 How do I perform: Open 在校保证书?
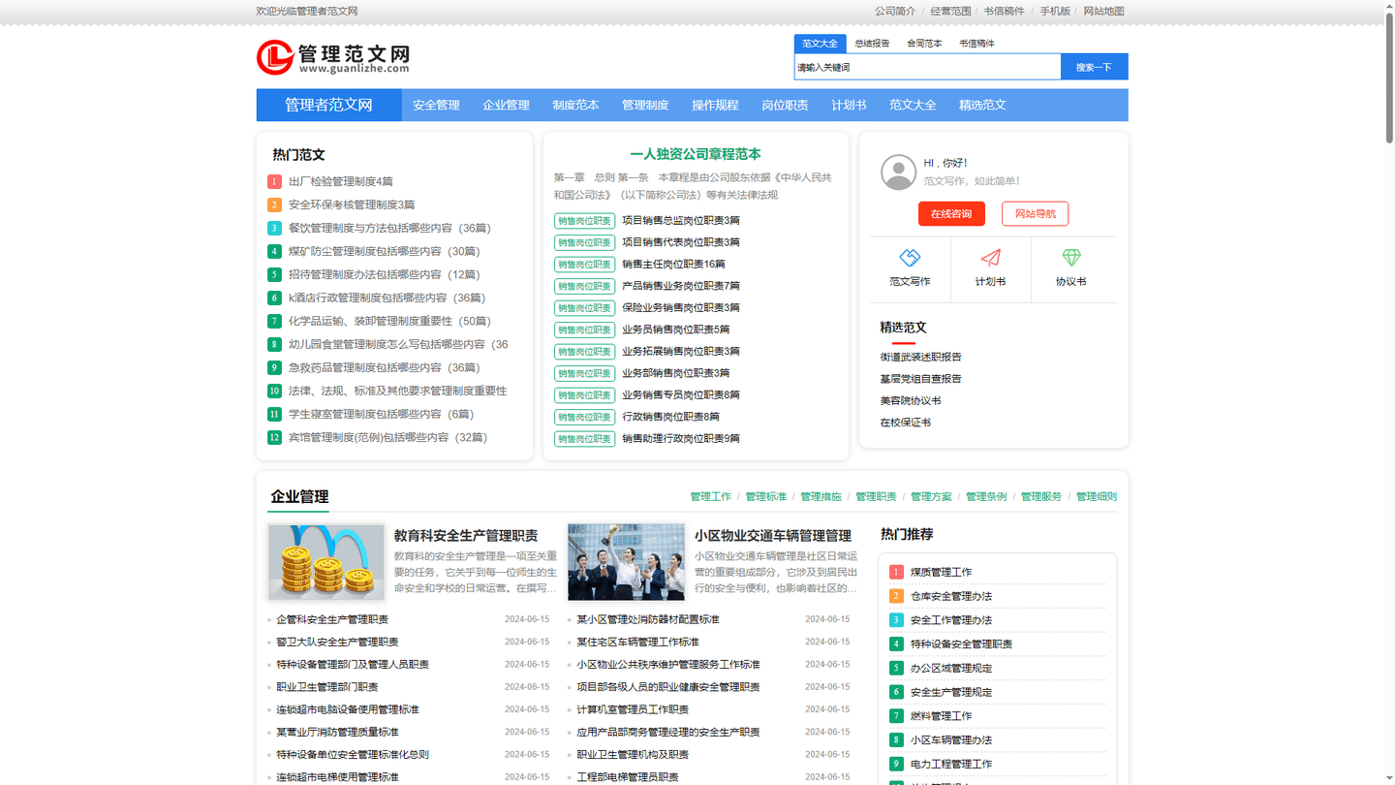click(x=906, y=423)
